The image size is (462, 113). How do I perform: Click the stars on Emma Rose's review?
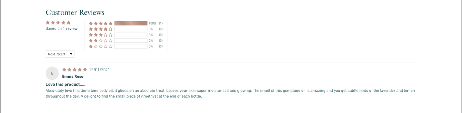[74, 70]
